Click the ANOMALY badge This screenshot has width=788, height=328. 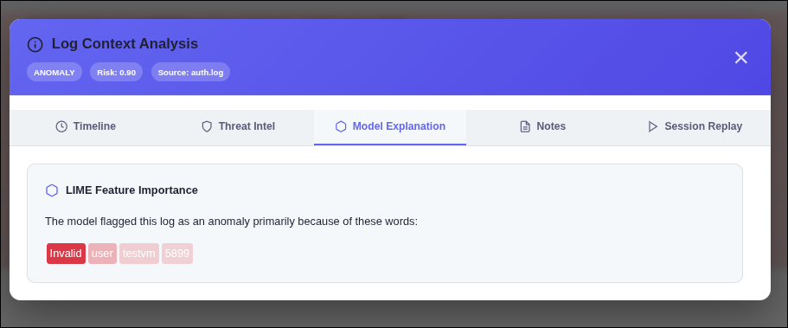(54, 72)
